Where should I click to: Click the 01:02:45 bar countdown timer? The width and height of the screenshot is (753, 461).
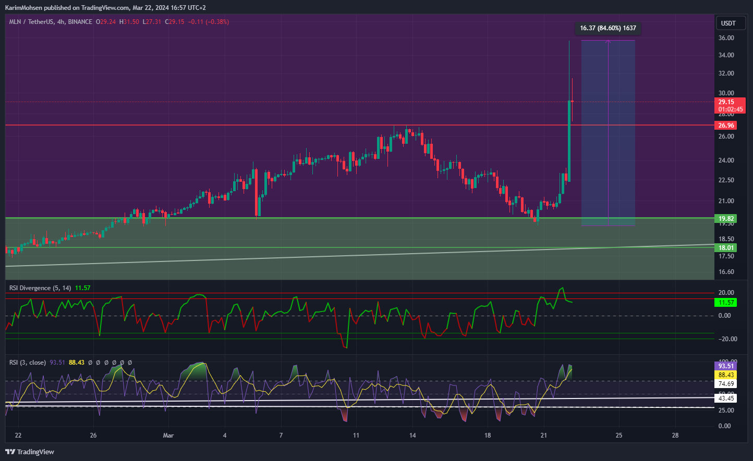click(730, 109)
